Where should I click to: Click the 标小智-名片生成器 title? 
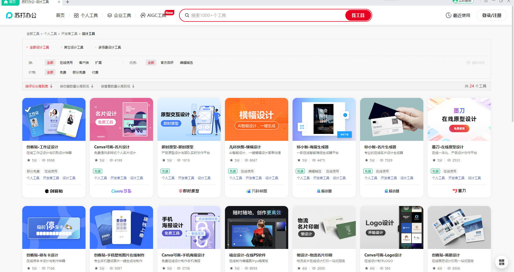click(380, 147)
